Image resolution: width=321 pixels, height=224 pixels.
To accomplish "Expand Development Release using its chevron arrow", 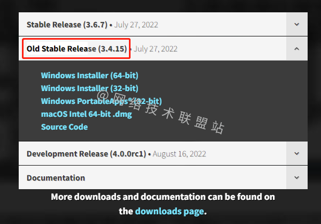I will (x=296, y=153).
